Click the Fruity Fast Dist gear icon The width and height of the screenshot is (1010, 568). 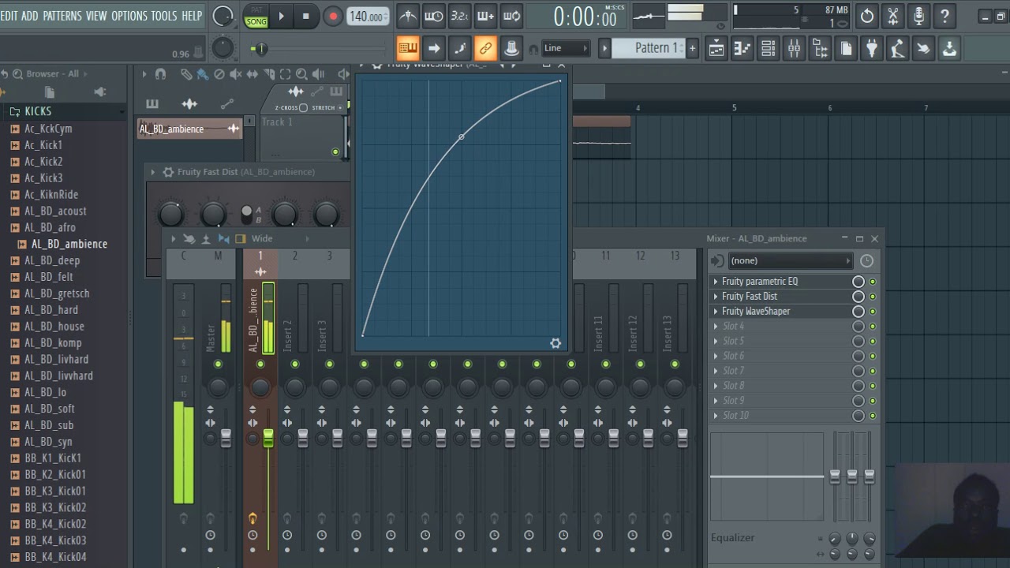click(x=168, y=172)
